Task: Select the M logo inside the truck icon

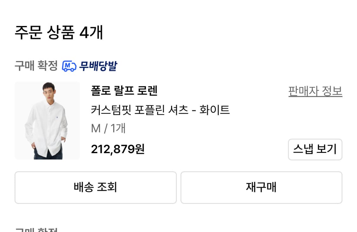Action: click(x=67, y=64)
